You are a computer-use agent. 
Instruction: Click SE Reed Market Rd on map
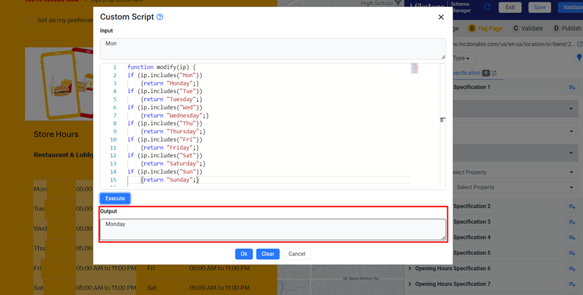[361, 278]
